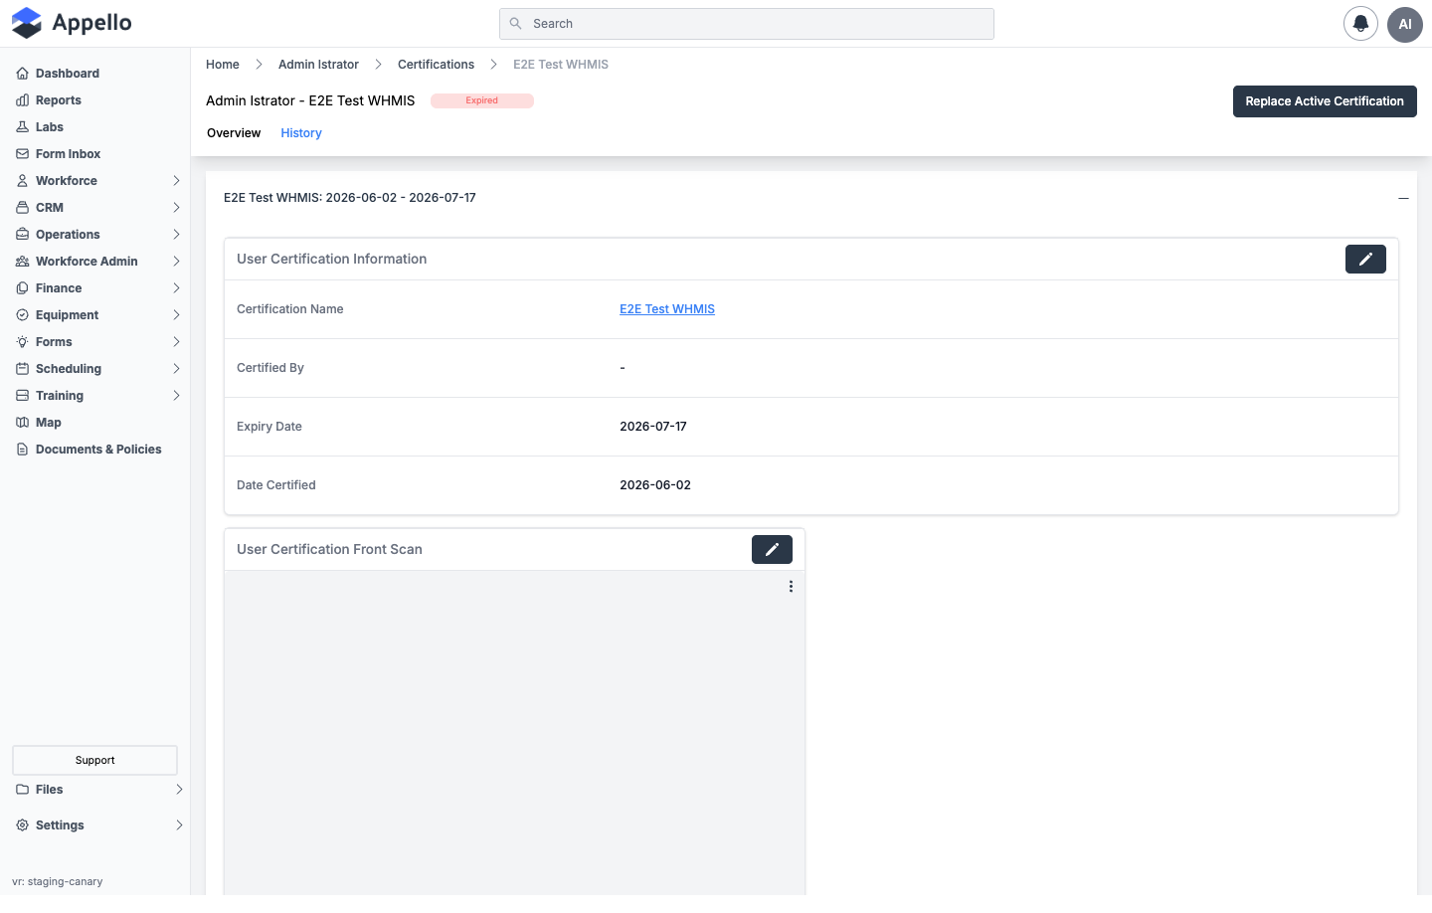Expand the Operations submenu chevron
This screenshot has width=1432, height=913.
click(x=176, y=235)
